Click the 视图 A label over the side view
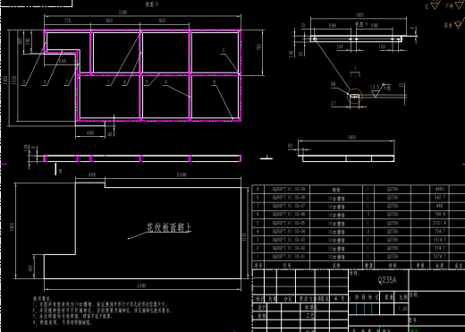Screen dimensions: 465x332 (x=361, y=24)
